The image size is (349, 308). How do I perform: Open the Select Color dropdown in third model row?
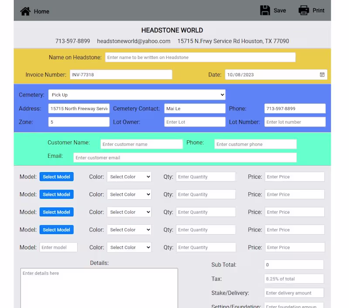tap(129, 212)
